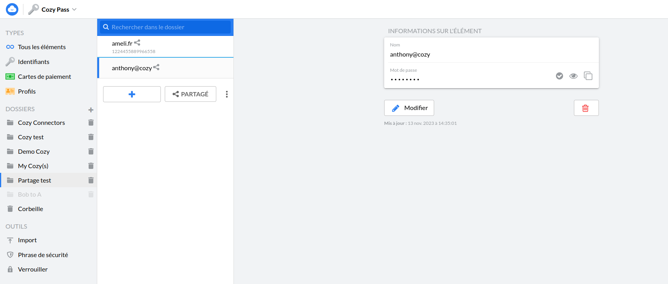Click the Cozy Pass key icon
The width and height of the screenshot is (668, 284).
click(34, 9)
